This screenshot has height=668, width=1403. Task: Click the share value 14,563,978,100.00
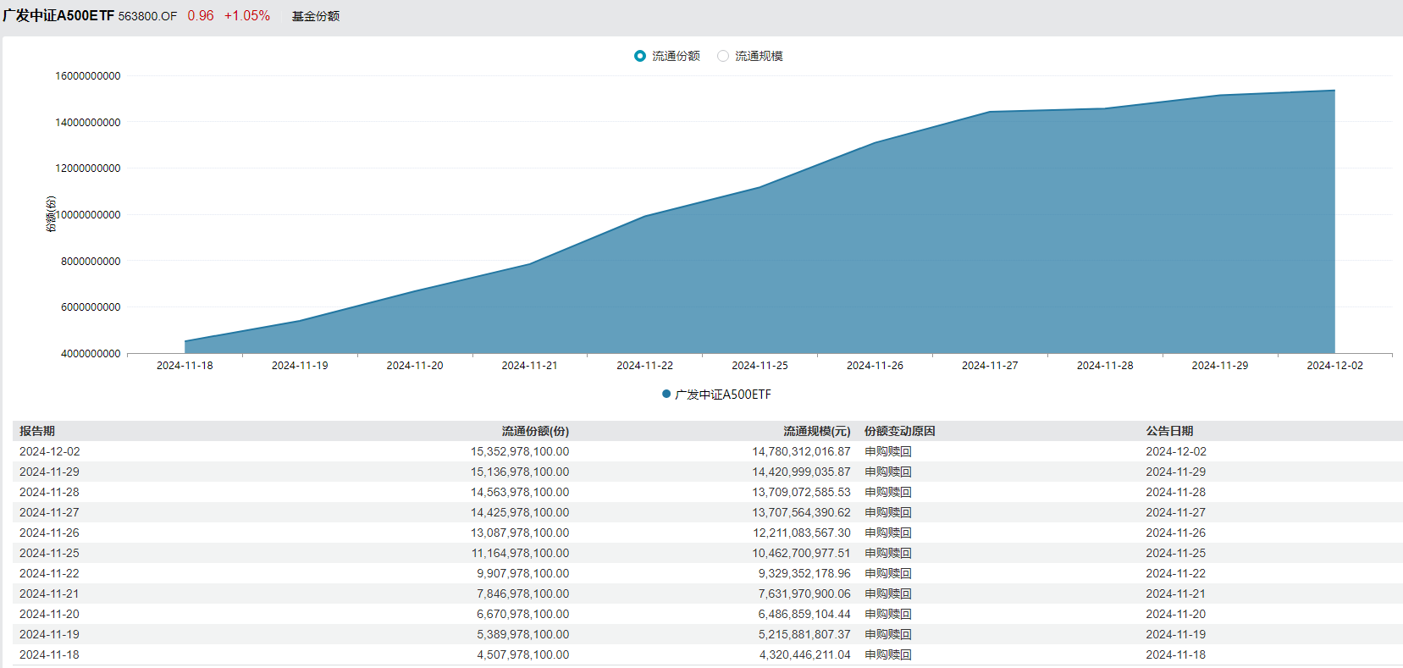click(x=520, y=492)
